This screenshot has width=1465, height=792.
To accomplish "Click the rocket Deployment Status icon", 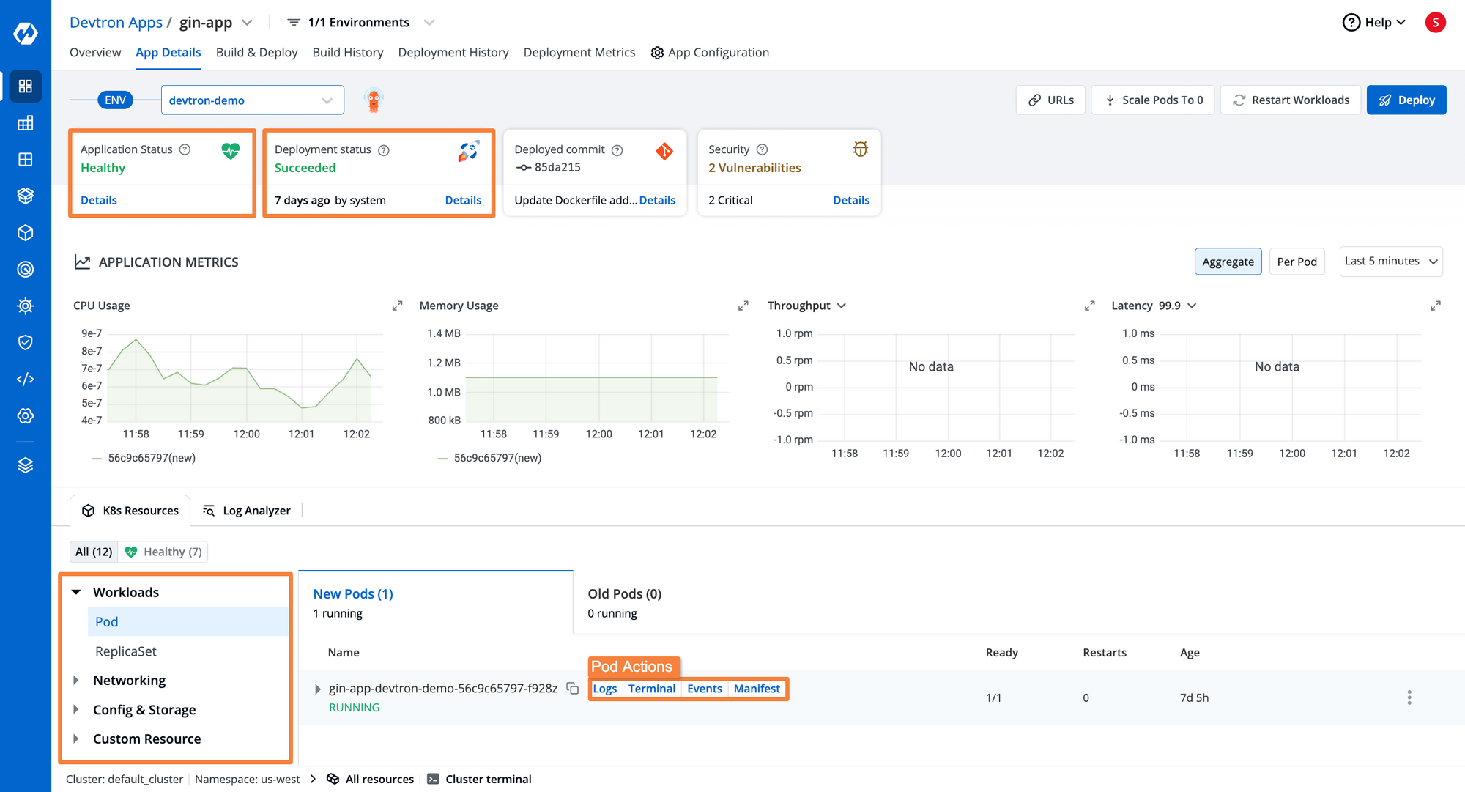I will tap(465, 150).
